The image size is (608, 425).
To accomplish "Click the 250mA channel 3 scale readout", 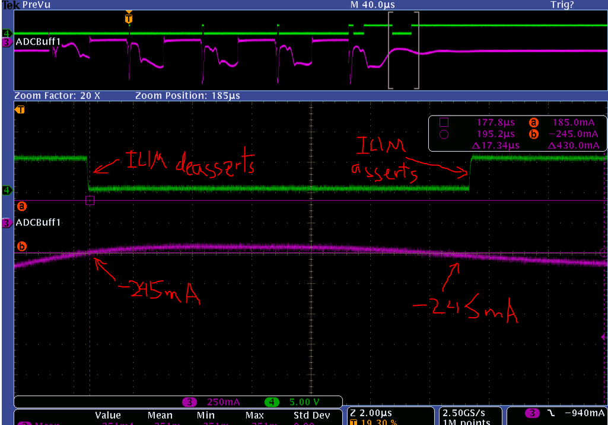I will coord(224,402).
